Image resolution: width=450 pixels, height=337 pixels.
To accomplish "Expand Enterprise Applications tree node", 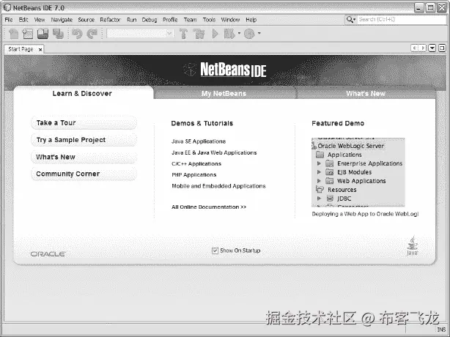I will [x=319, y=163].
